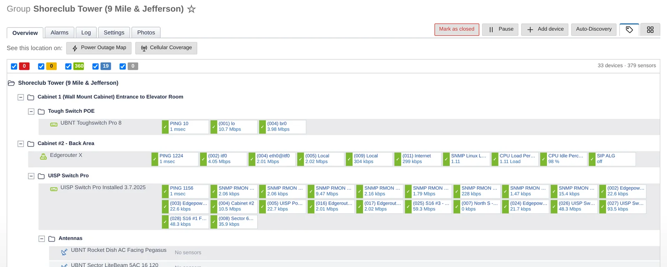667x267 pixels.
Task: Click the Tough Switch POE folder icon
Action: point(41,111)
